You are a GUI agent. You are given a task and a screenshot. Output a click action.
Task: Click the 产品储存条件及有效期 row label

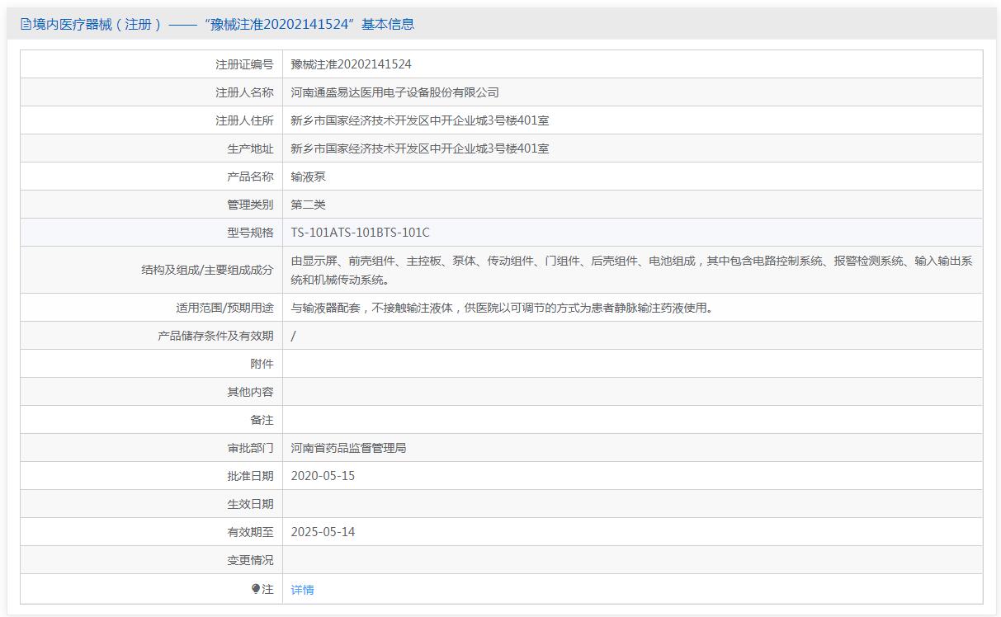pyautogui.click(x=215, y=336)
